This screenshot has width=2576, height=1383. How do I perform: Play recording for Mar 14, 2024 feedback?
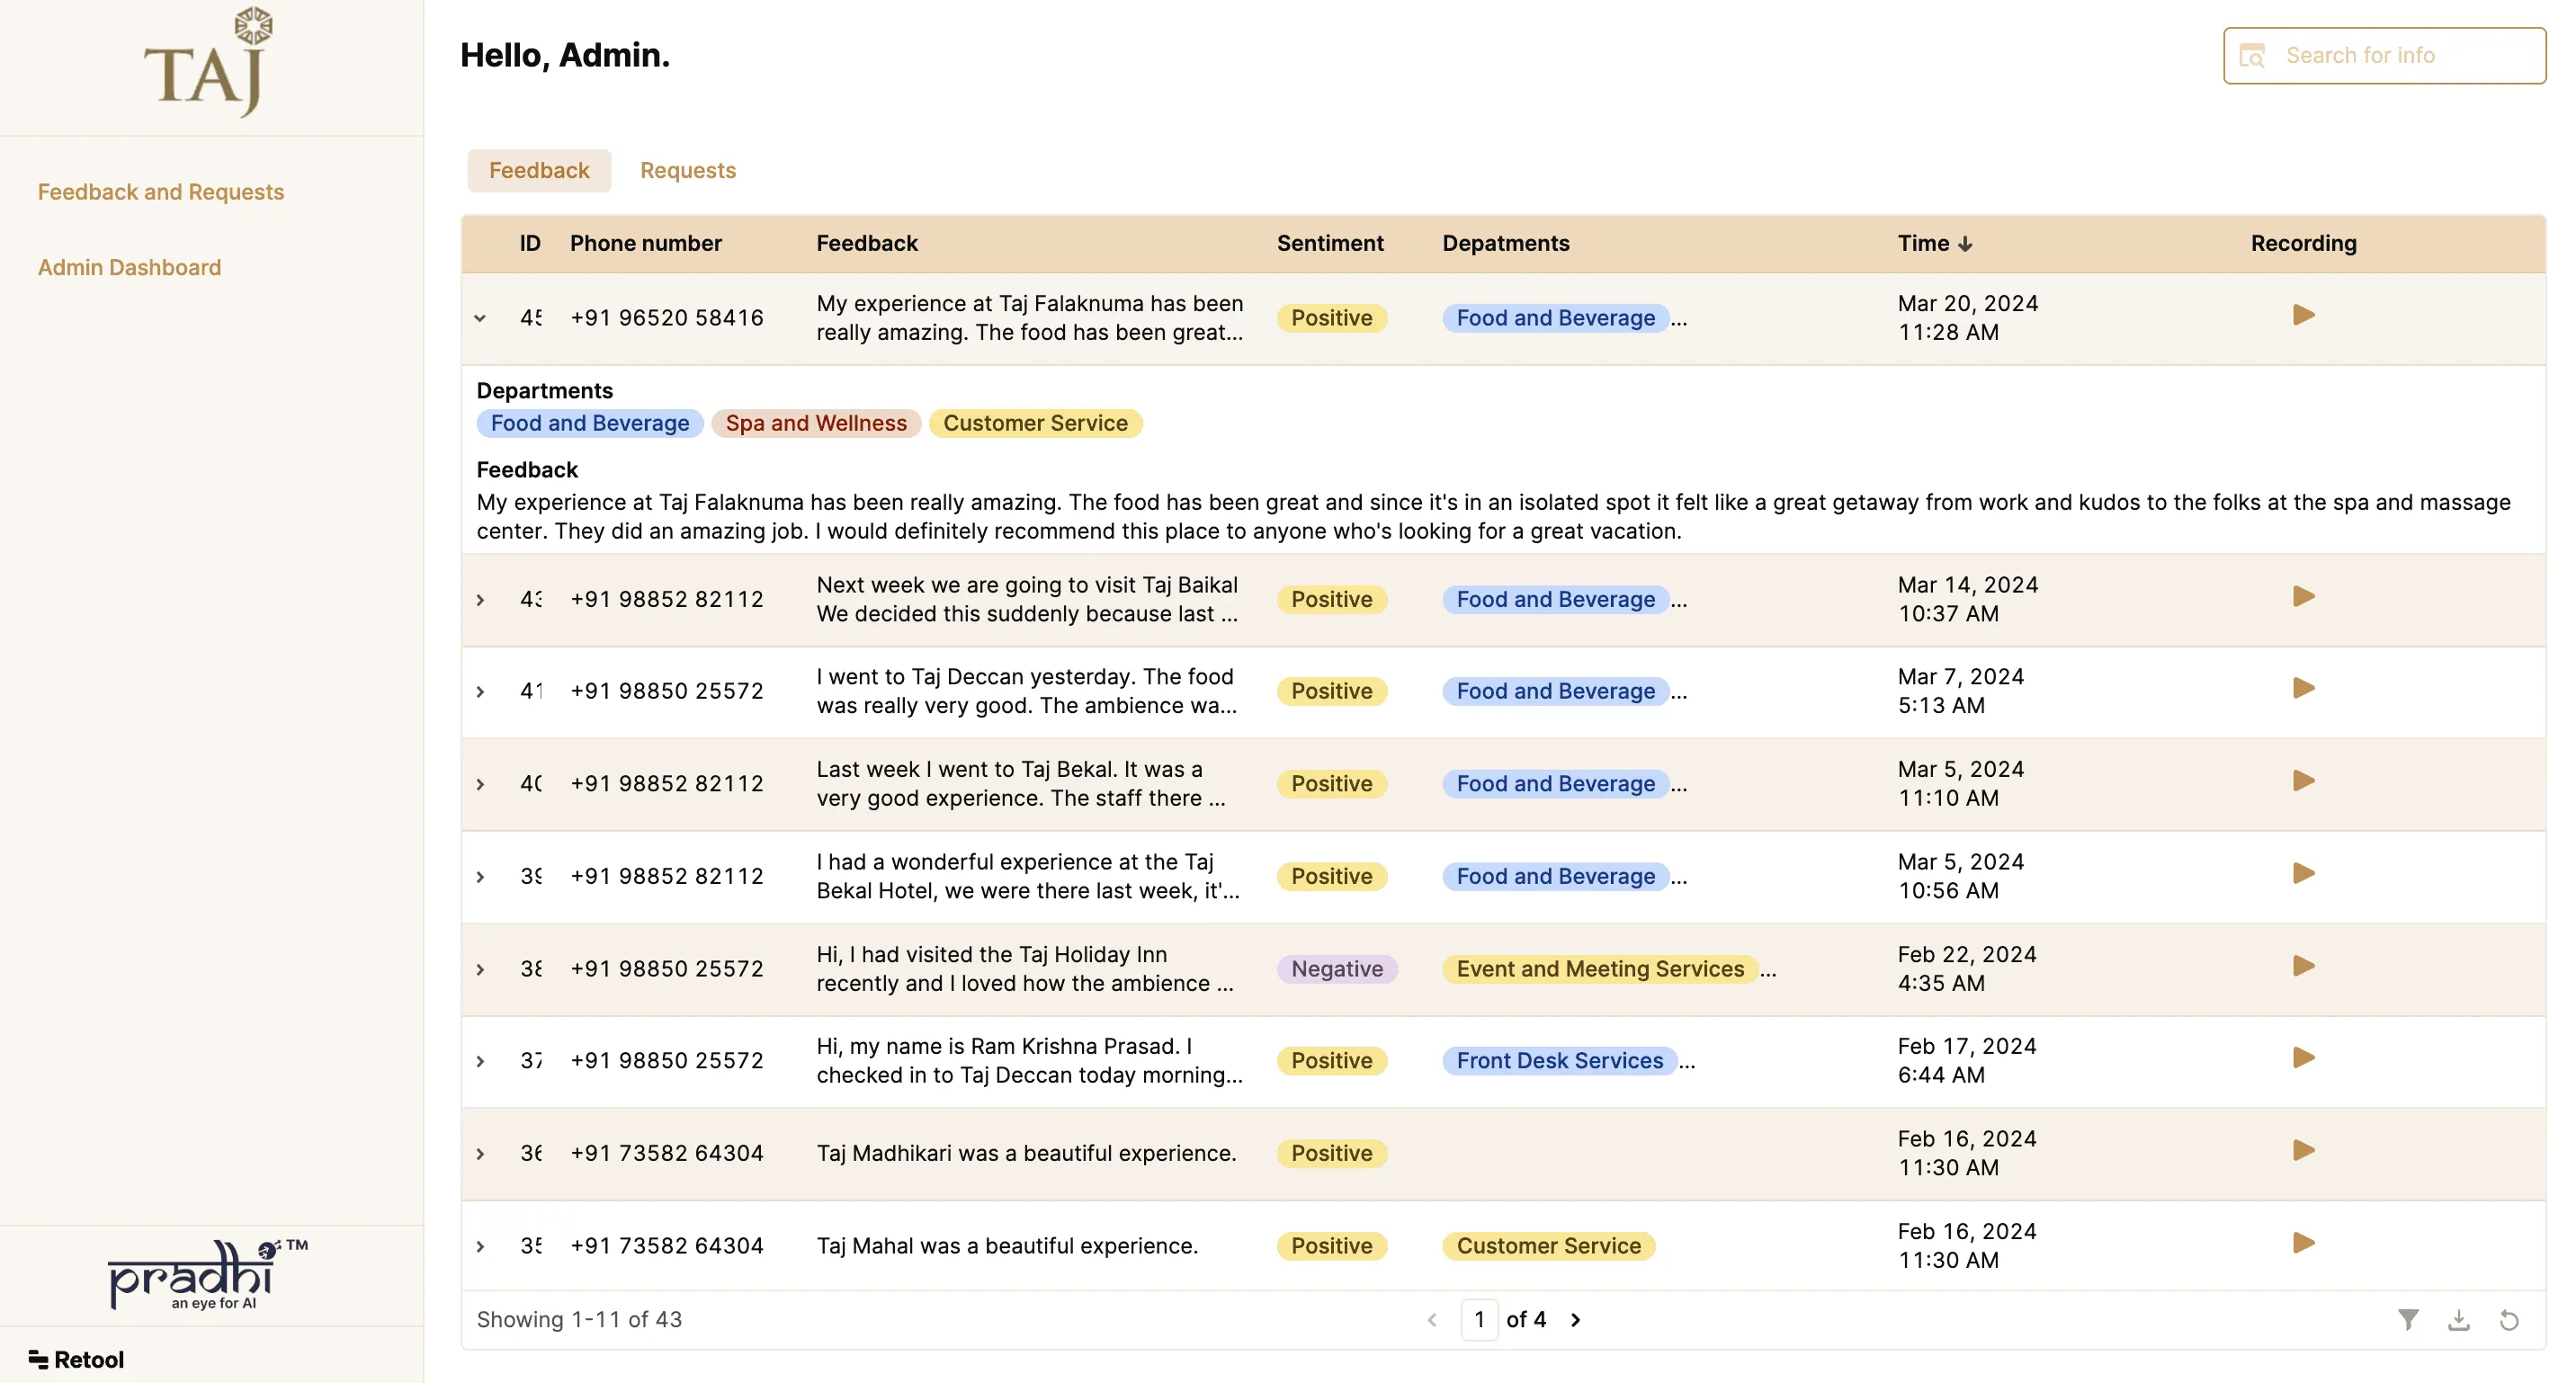2303,597
